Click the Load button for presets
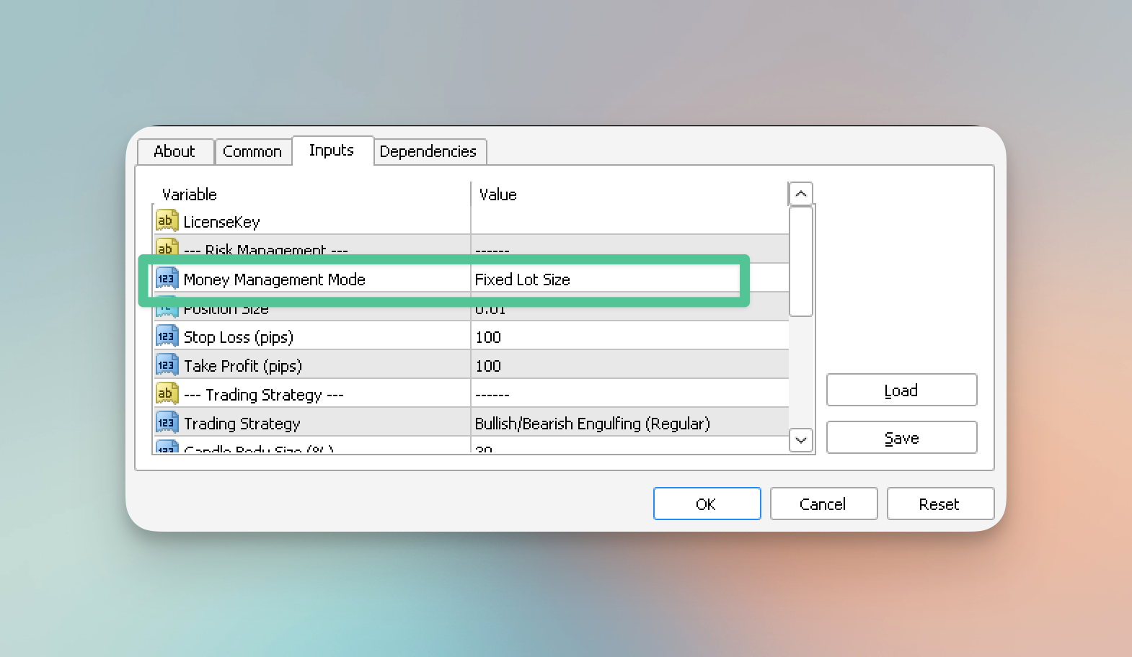 point(901,390)
